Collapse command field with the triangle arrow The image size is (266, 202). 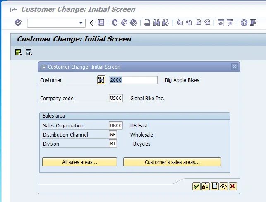click(x=91, y=23)
